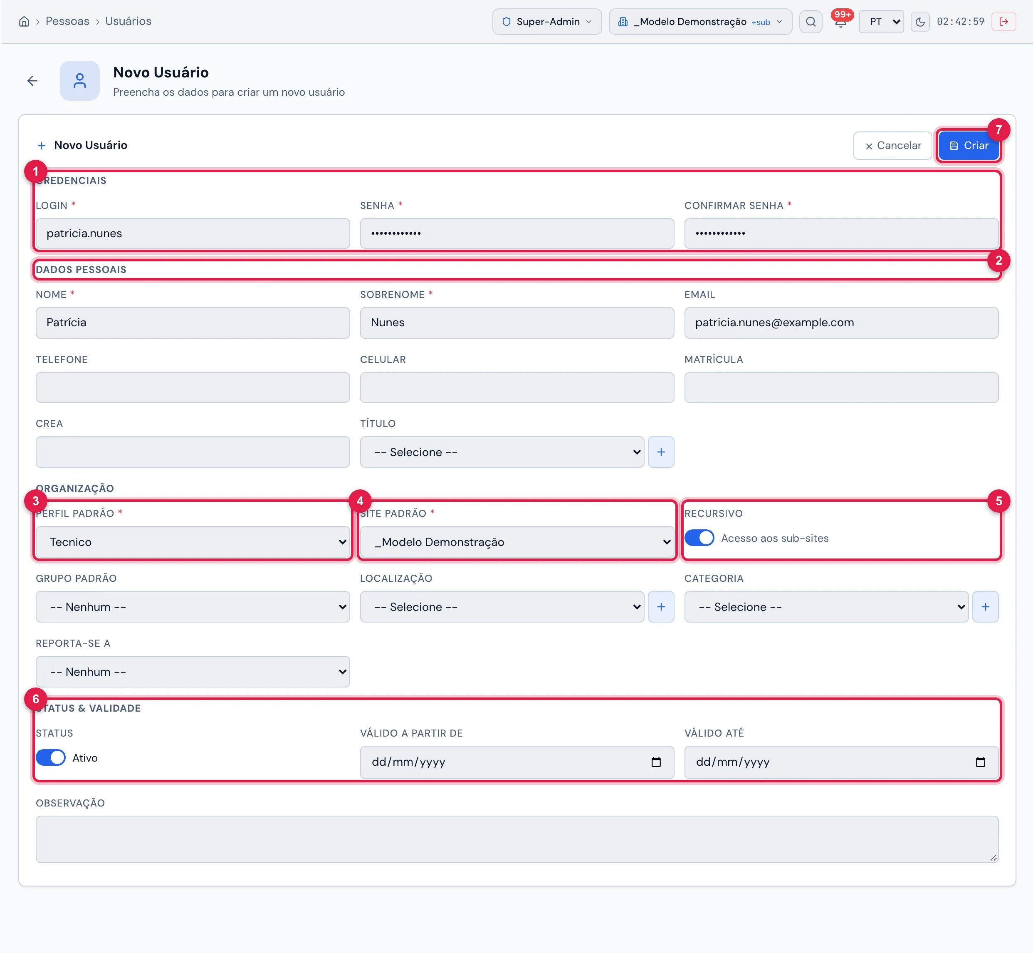Add new Localização with plus button
The height and width of the screenshot is (953, 1033).
pyautogui.click(x=661, y=607)
